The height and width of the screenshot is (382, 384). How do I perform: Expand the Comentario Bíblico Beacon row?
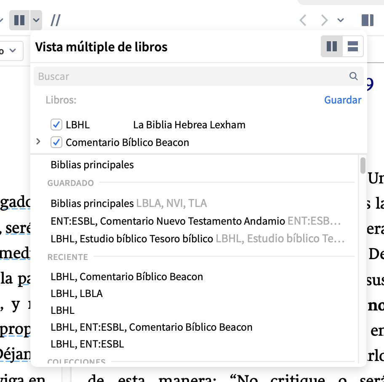(x=38, y=141)
